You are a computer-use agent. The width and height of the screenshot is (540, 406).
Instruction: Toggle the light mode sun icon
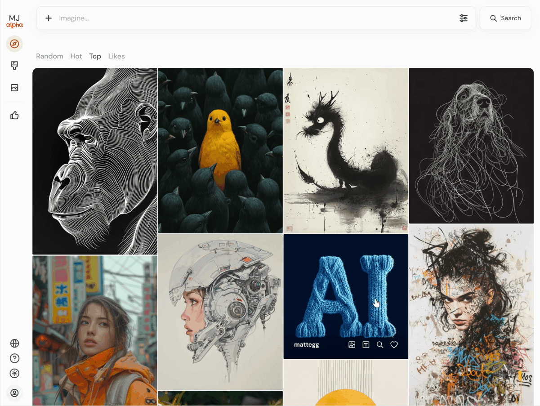[x=14, y=373]
